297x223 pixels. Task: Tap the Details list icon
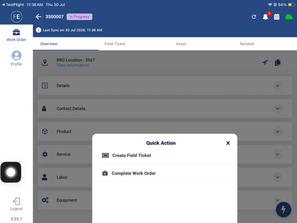point(45,86)
